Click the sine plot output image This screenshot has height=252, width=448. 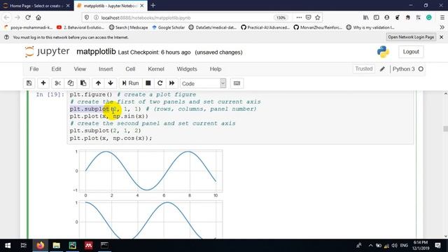(x=148, y=174)
